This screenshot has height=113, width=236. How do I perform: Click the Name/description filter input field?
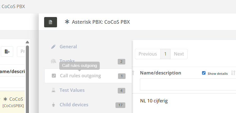tap(188, 84)
